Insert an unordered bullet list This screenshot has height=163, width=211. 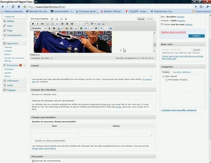[x=48, y=24]
